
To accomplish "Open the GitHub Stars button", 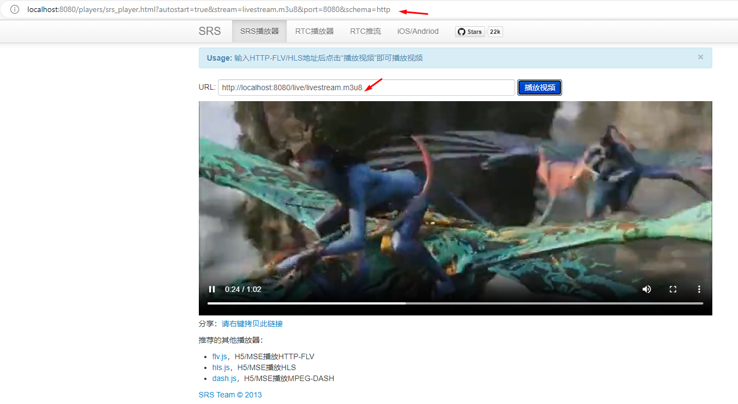I will tap(470, 32).
